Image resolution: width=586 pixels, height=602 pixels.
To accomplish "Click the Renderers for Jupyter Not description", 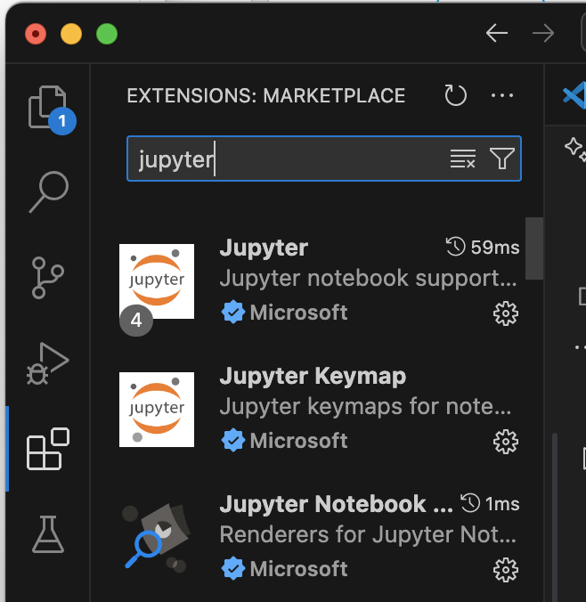I will tap(368, 535).
